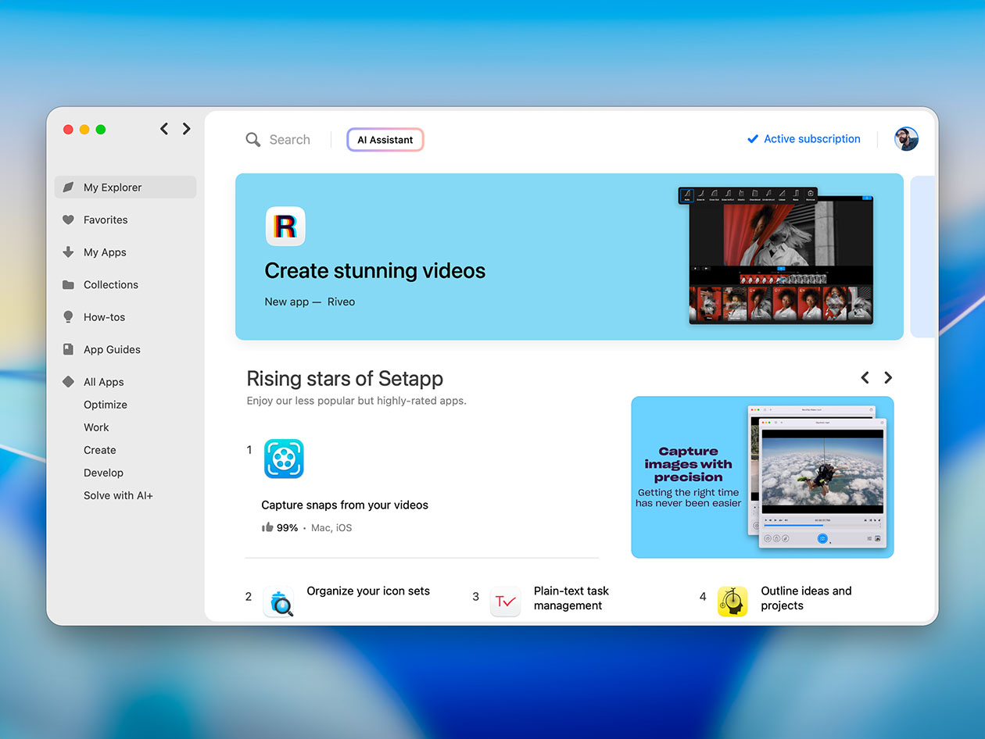
Task: Collapse Rising stars via the left arrow
Action: point(865,377)
